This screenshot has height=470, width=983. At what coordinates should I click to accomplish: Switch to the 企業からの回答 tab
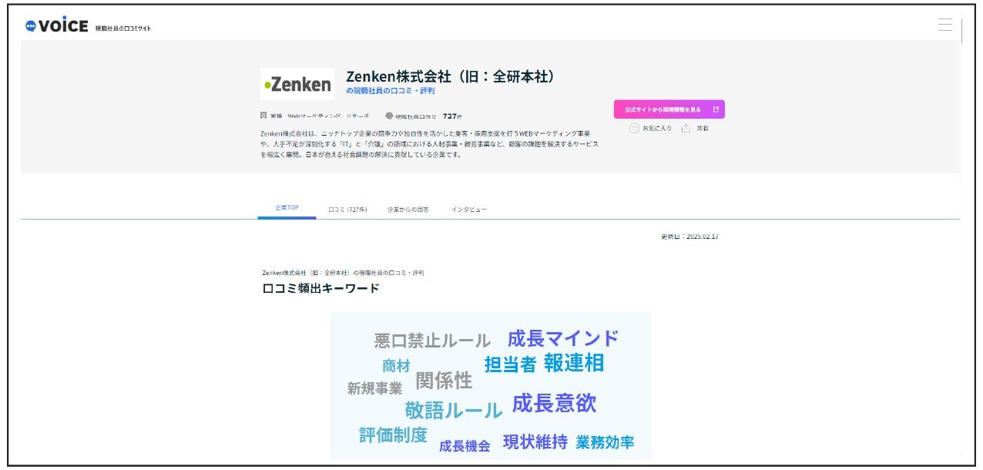point(408,209)
